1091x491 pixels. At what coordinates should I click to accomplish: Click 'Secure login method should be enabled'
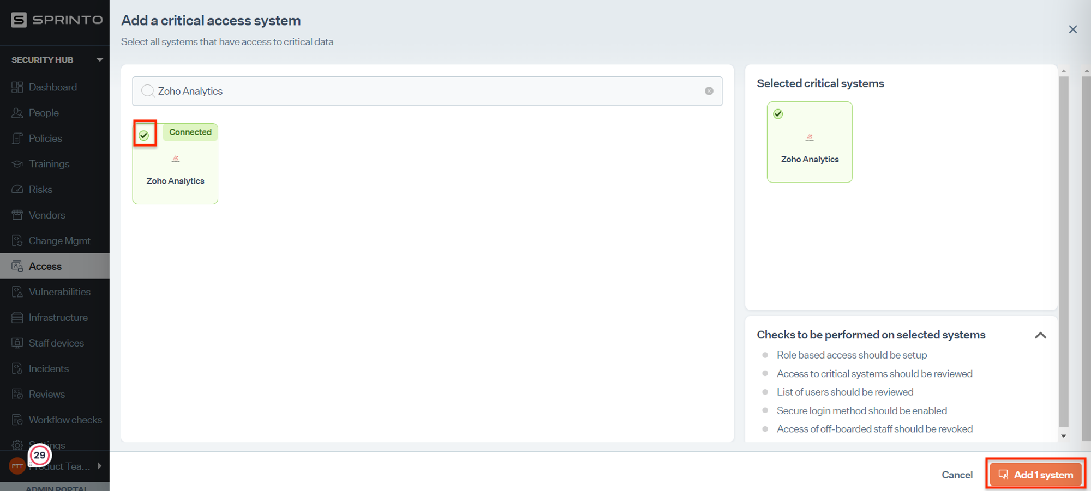pyautogui.click(x=862, y=411)
